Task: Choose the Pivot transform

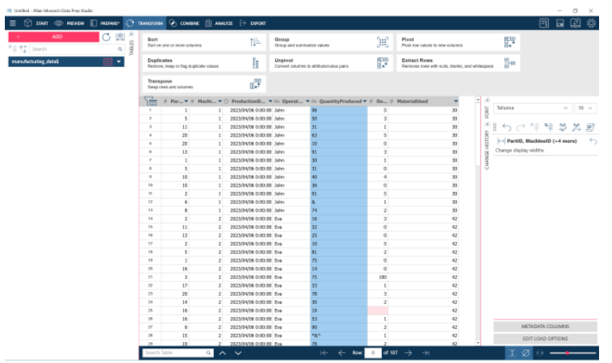Action: tap(458, 42)
